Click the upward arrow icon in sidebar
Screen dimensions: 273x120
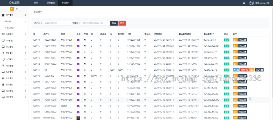[x=3, y=53]
